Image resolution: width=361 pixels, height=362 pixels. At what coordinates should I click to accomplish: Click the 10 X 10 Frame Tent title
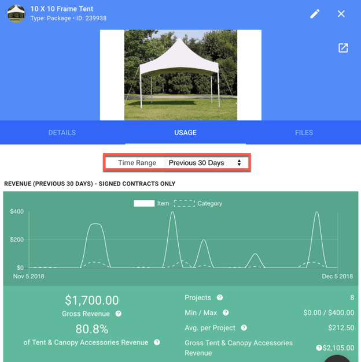point(62,9)
